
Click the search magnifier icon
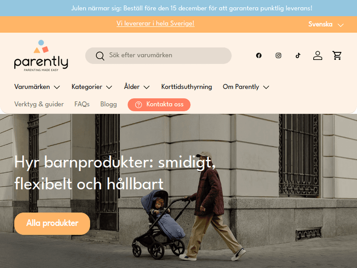tap(100, 56)
